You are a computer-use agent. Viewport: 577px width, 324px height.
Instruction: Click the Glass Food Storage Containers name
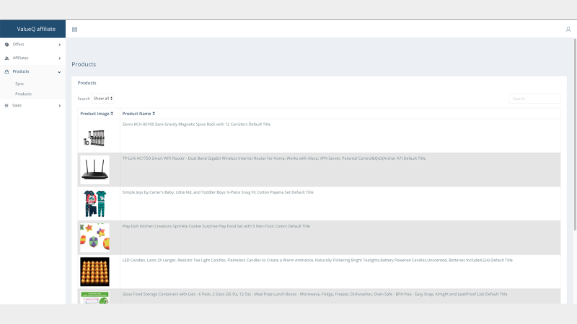[x=314, y=294]
